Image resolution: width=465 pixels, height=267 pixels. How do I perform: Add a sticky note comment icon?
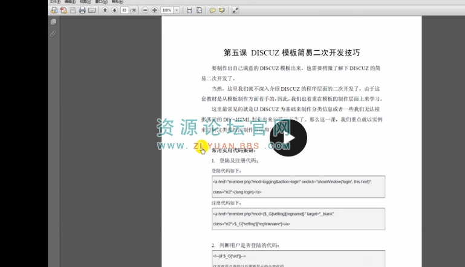[x=212, y=10]
